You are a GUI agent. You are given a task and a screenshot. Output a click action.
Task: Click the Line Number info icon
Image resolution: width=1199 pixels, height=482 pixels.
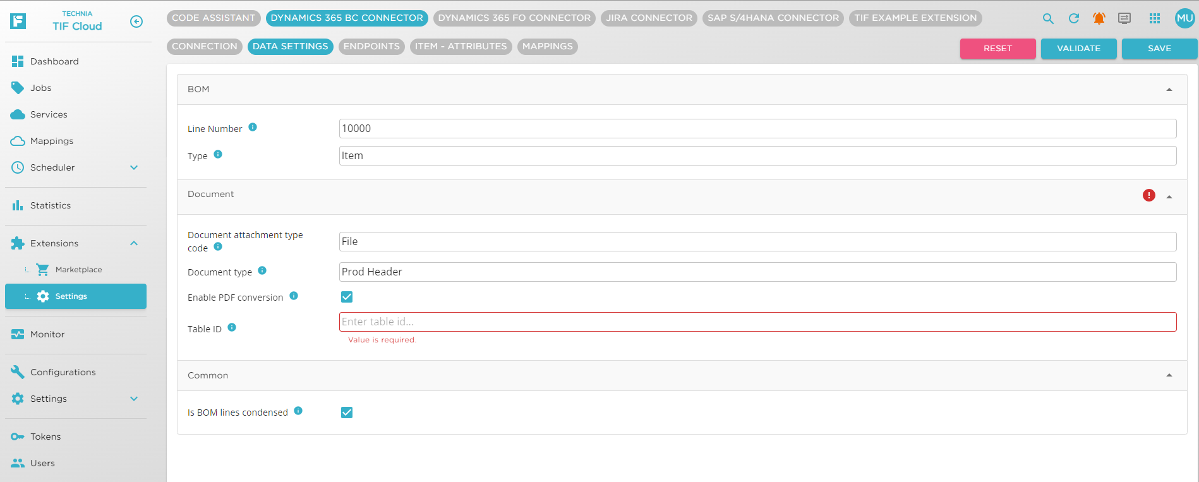tap(253, 127)
